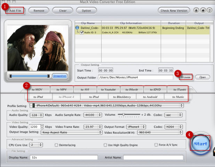Enable Deinterlacing checkbox
The width and height of the screenshot is (215, 167).
(x=56, y=145)
